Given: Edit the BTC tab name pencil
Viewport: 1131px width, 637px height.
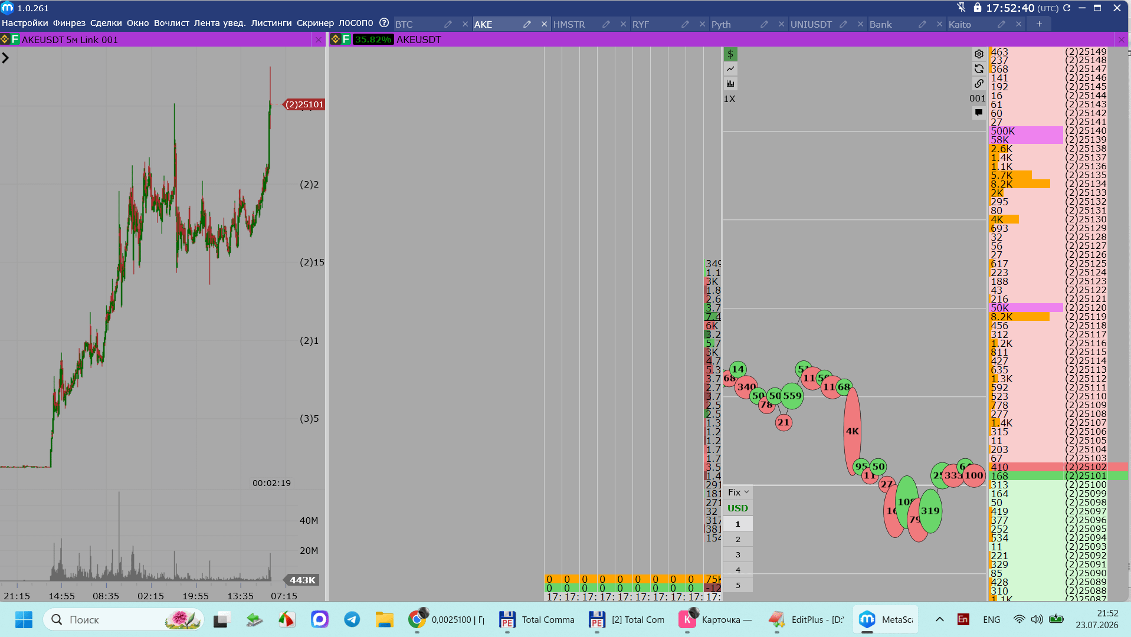Looking at the screenshot, I should pos(448,24).
